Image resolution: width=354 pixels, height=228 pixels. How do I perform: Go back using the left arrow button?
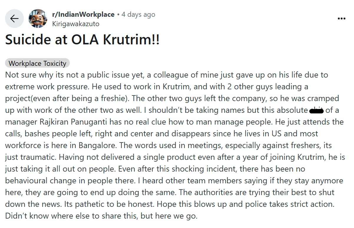(x=14, y=19)
